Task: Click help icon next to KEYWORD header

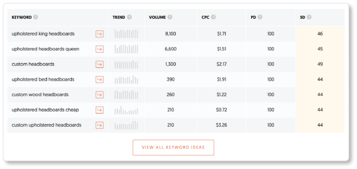Action: [x=36, y=17]
